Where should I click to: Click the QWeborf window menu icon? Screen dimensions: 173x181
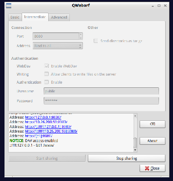tap(9, 5)
